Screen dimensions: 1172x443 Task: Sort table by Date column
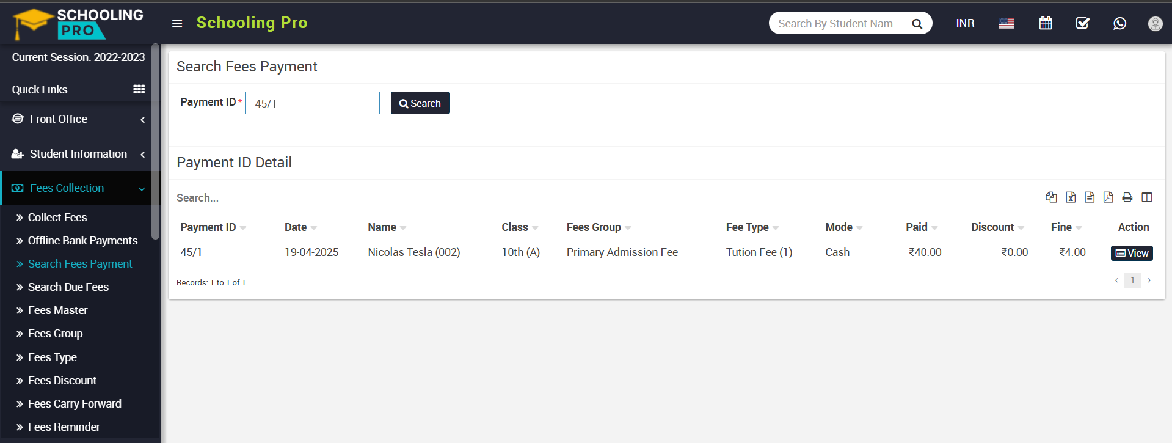(300, 227)
